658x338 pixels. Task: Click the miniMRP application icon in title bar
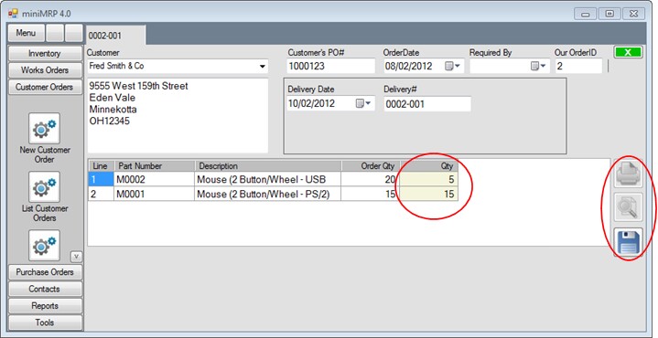13,14
